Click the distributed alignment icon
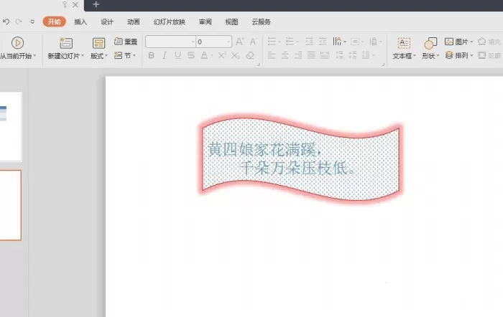503x317 pixels. coord(325,55)
